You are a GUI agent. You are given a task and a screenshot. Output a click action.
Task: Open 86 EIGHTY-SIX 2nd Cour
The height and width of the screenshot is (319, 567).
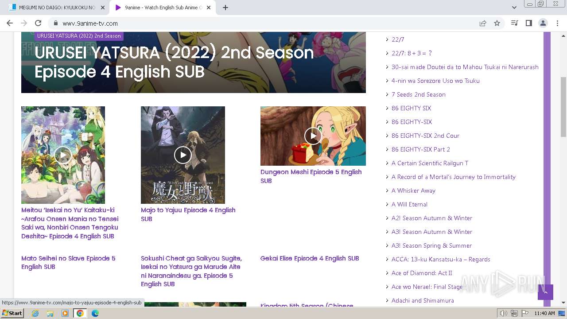pos(425,136)
